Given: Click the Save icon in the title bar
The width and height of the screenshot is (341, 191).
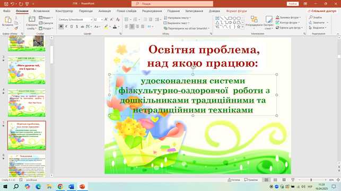Looking at the screenshot, I should coord(6,4).
